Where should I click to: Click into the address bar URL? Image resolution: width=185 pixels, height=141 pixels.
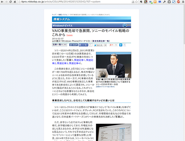click(61, 2)
